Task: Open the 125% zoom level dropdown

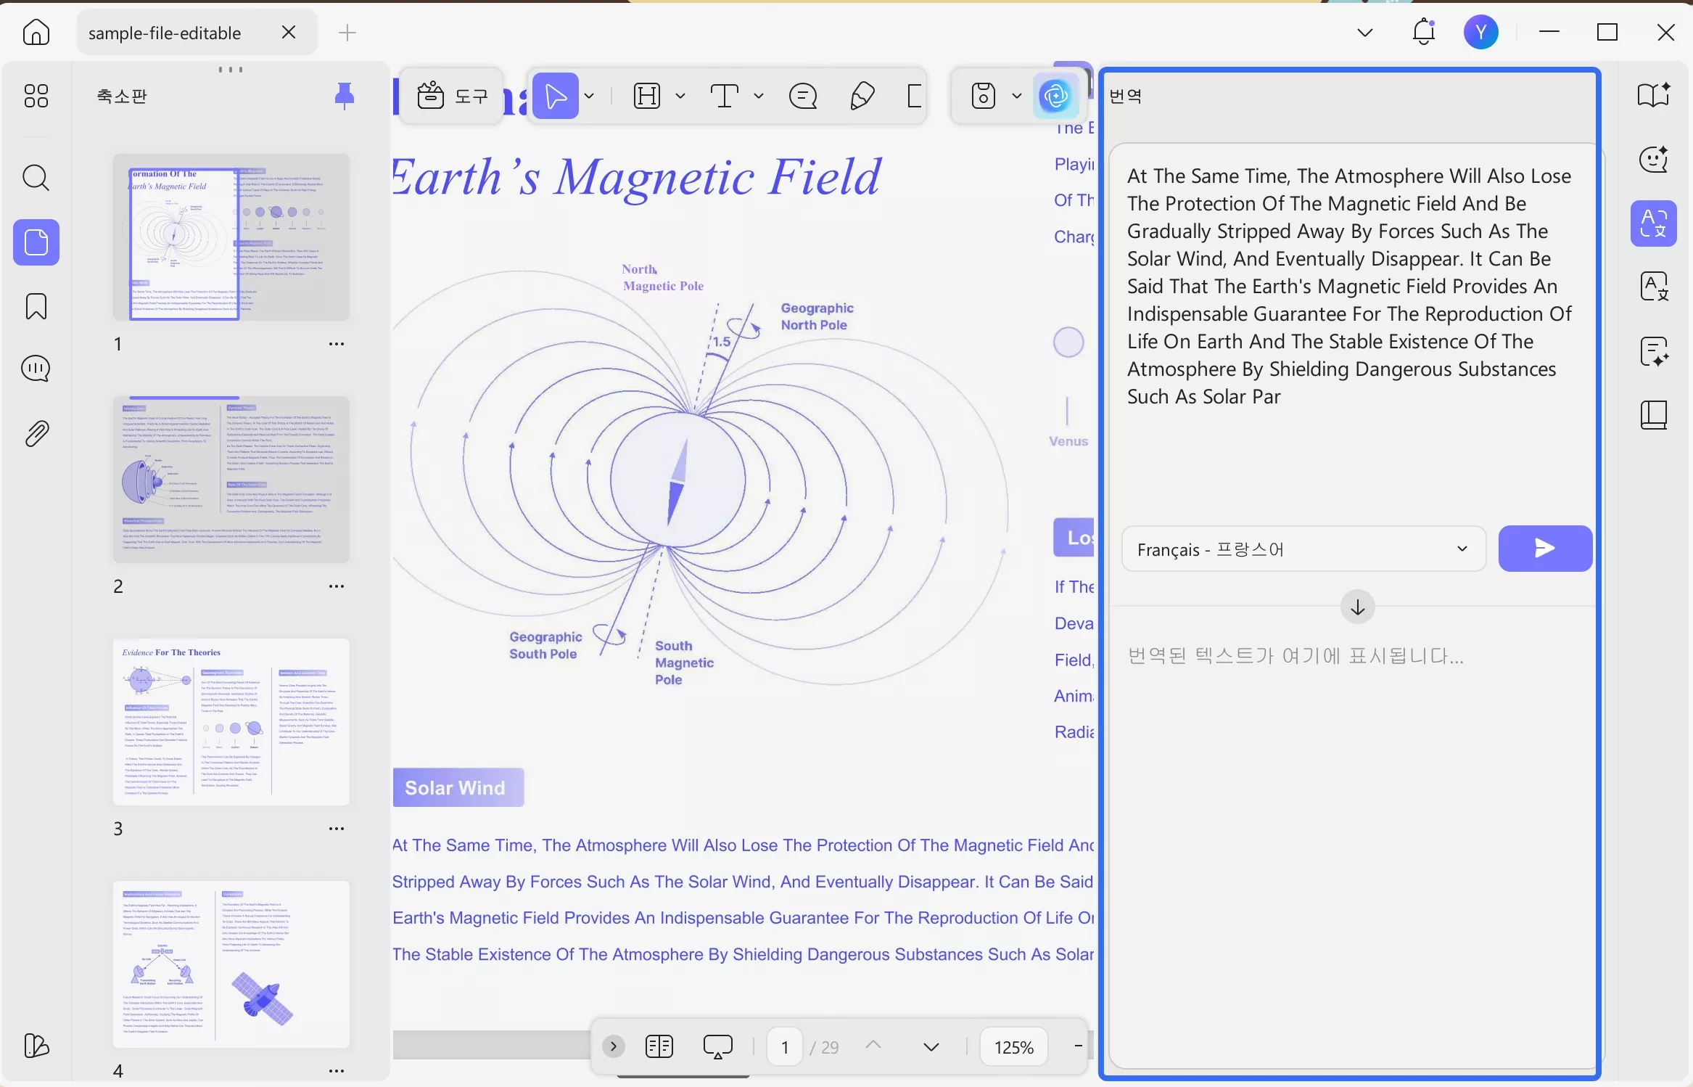Action: pyautogui.click(x=1013, y=1047)
